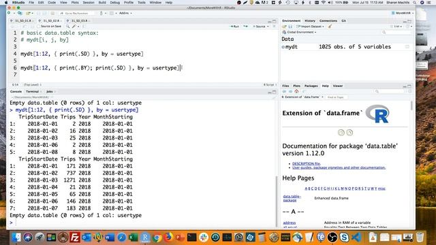Open the MoreWithR project dropdown
This screenshot has width=436, height=245.
403,13
